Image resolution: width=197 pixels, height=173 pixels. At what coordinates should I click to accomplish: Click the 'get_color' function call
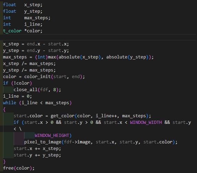pos(63,116)
